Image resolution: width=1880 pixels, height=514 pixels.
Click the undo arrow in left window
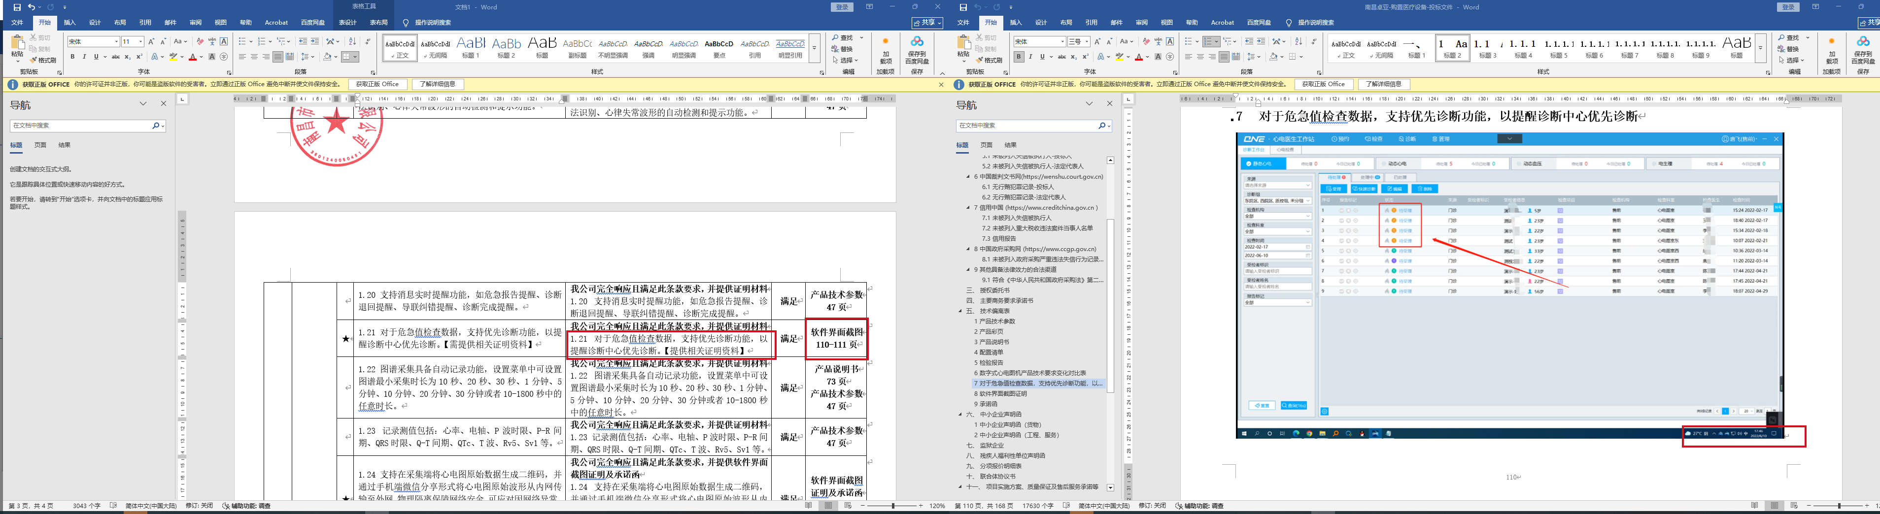coord(31,7)
